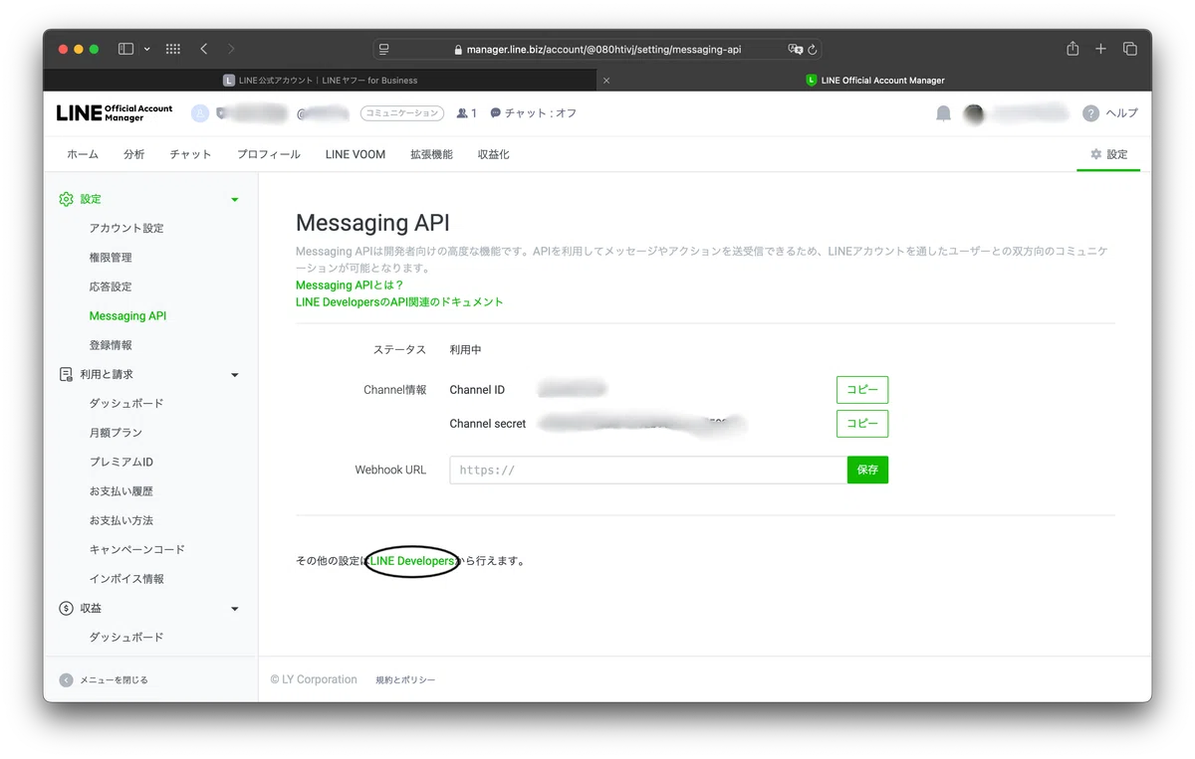The height and width of the screenshot is (759, 1195).
Task: Reload the page with refresh icon
Action: click(813, 49)
